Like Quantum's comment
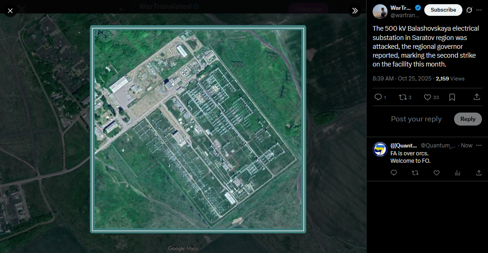 pyautogui.click(x=437, y=173)
